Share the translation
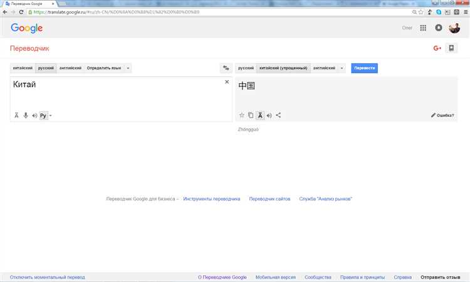 click(x=278, y=115)
